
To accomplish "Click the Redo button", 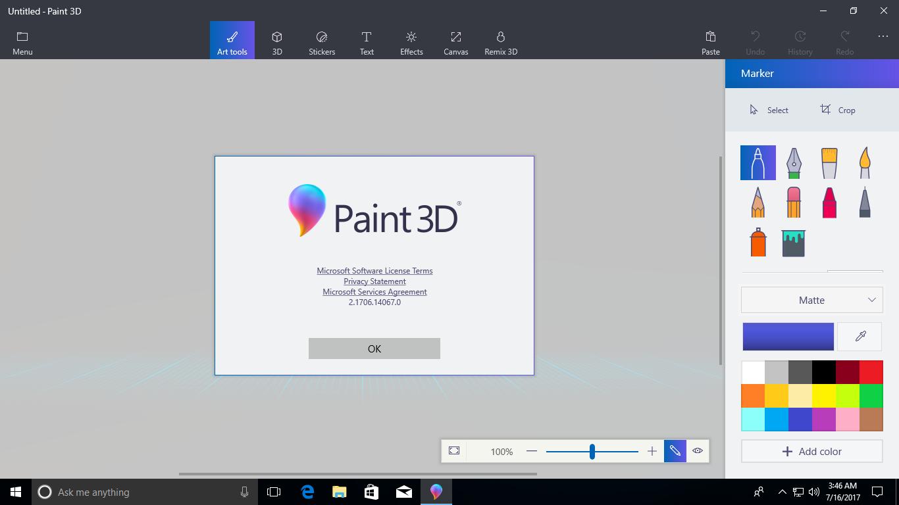I will [845, 43].
